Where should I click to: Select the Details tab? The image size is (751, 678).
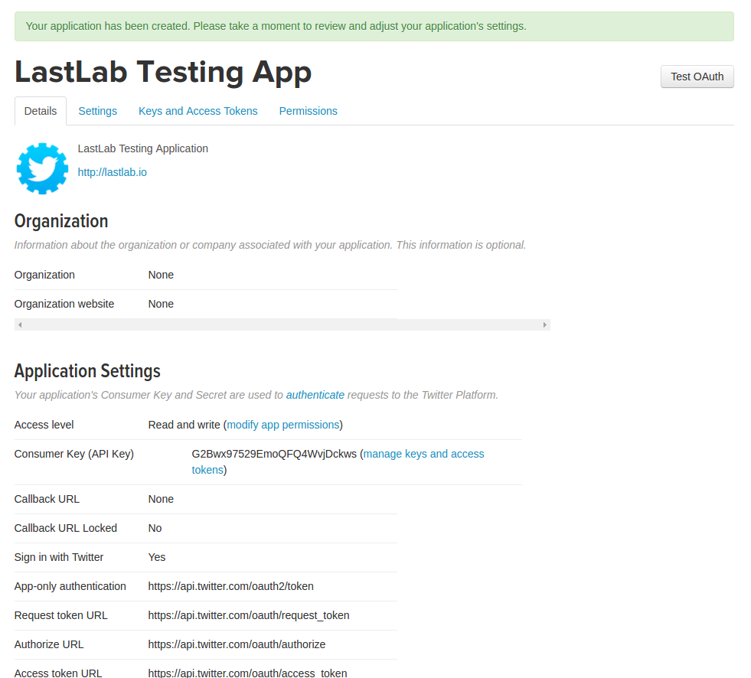coord(40,111)
